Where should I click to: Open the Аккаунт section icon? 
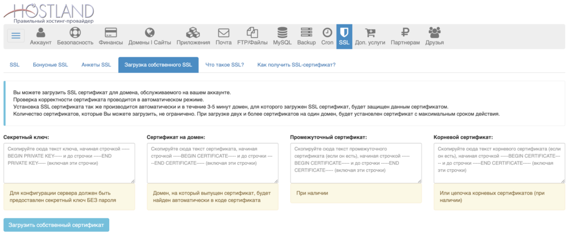(x=40, y=33)
